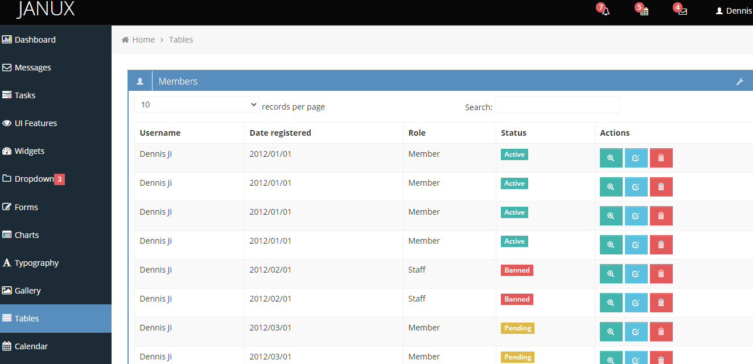Click the Tables breadcrumb link
This screenshot has width=753, height=364.
pyautogui.click(x=181, y=39)
